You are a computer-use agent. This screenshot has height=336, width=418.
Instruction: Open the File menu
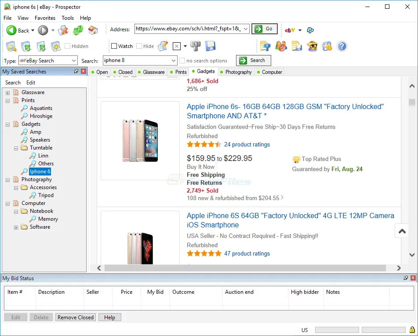coord(7,18)
